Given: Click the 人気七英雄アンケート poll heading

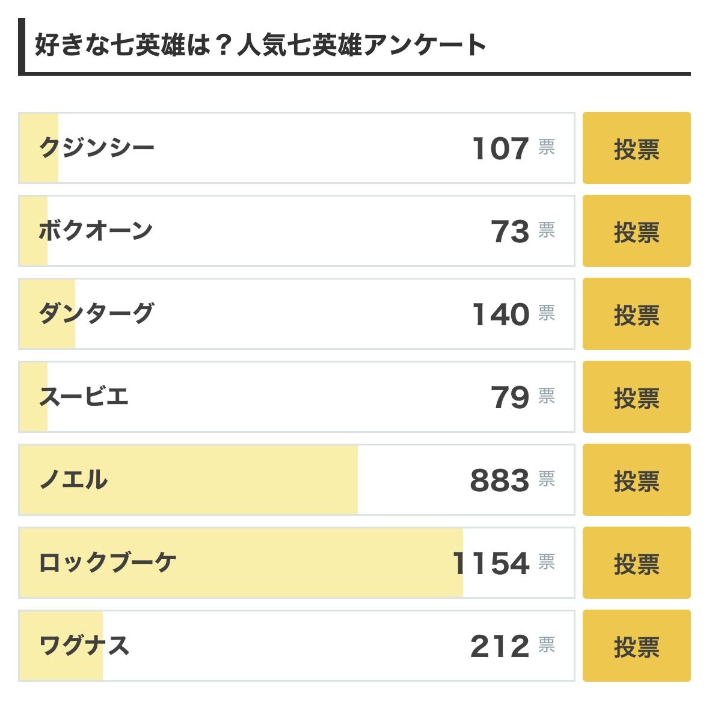Looking at the screenshot, I should [260, 46].
